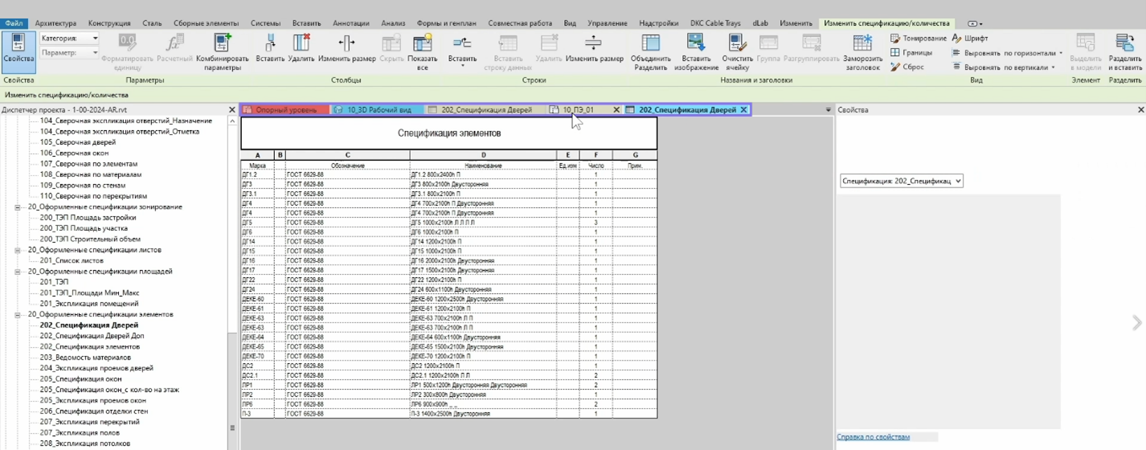Click Вставить изображение icon
Image resolution: width=1146 pixels, height=450 pixels.
click(696, 53)
